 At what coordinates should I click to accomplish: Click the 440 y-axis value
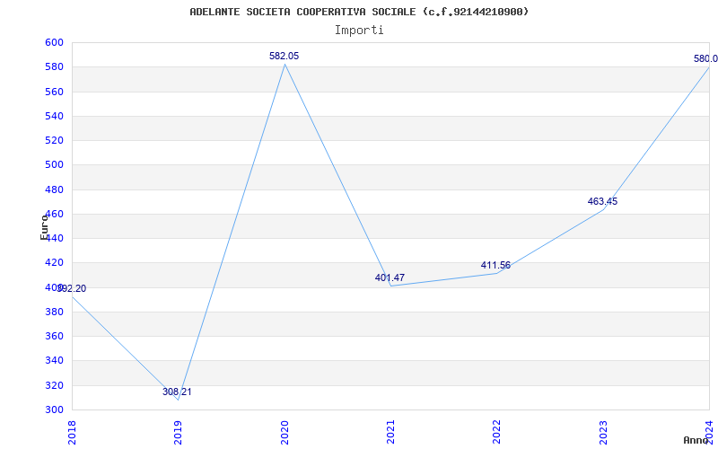(x=54, y=238)
